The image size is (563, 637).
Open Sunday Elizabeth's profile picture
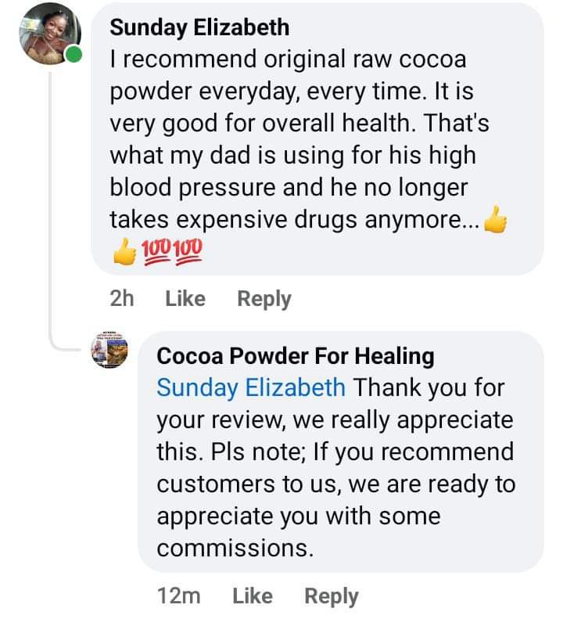pos(50,35)
